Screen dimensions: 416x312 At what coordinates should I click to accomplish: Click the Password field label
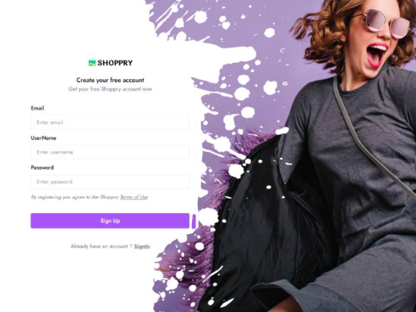pyautogui.click(x=42, y=168)
